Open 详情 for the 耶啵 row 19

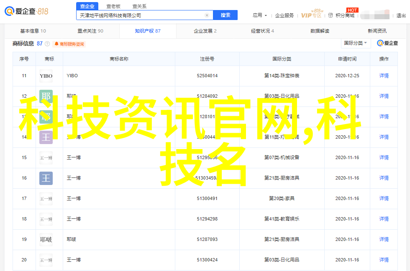tap(384, 239)
